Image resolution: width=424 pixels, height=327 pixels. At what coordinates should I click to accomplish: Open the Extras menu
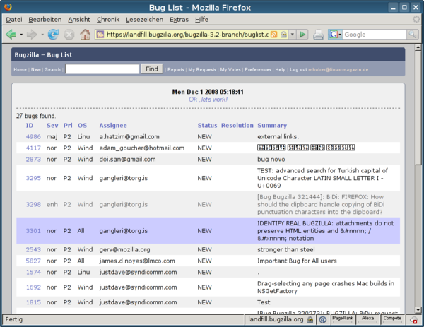pos(179,20)
